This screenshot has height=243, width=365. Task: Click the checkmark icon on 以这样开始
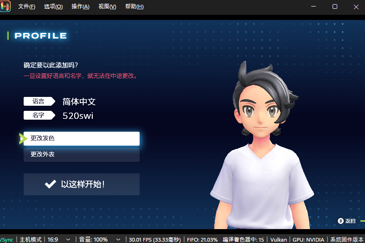point(50,184)
